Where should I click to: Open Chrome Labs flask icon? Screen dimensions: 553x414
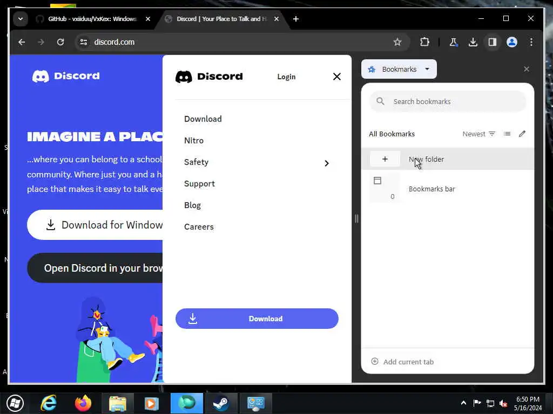pyautogui.click(x=454, y=42)
